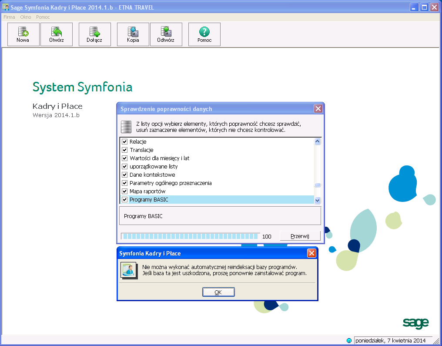442x346 pixels.
Task: Click the application icon in main title bar
Action: point(5,7)
